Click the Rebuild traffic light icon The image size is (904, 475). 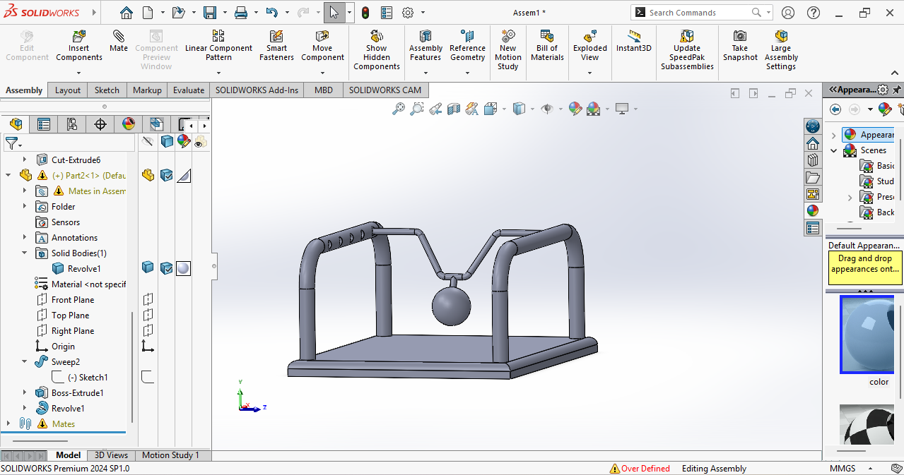[x=365, y=13]
